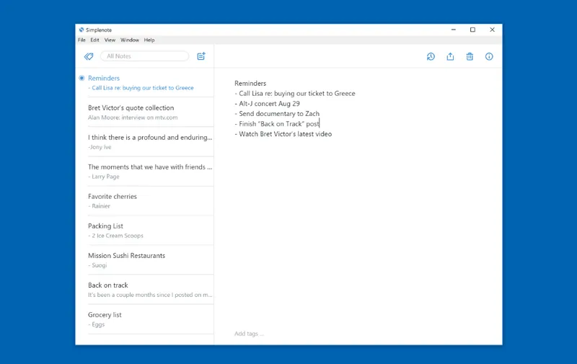
Task: Toggle the pin circle beside Reminders
Action: (x=82, y=78)
